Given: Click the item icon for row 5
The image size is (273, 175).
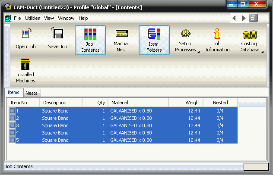Looking at the screenshot, I should pos(12,140).
